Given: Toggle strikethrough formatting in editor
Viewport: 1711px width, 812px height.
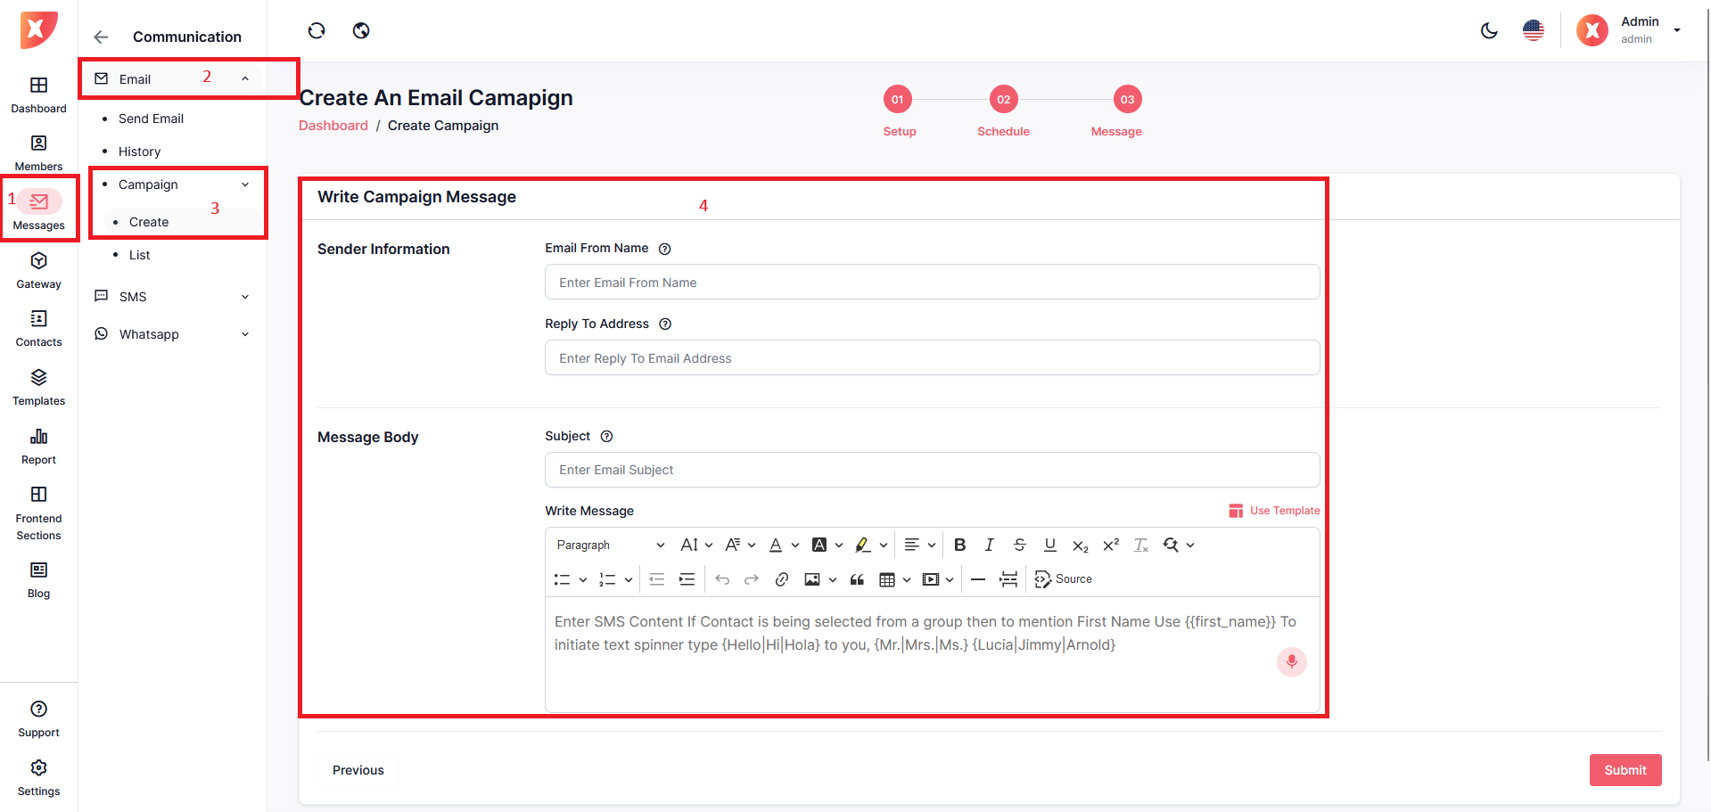Looking at the screenshot, I should pyautogui.click(x=1019, y=545).
